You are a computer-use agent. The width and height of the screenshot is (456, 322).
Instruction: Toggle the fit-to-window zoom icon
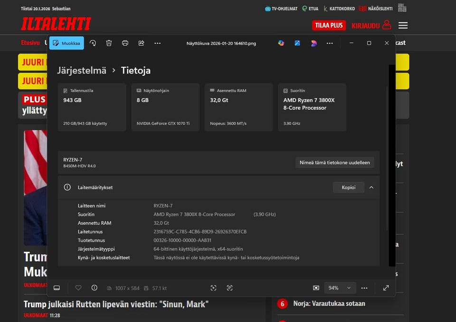pos(316,288)
